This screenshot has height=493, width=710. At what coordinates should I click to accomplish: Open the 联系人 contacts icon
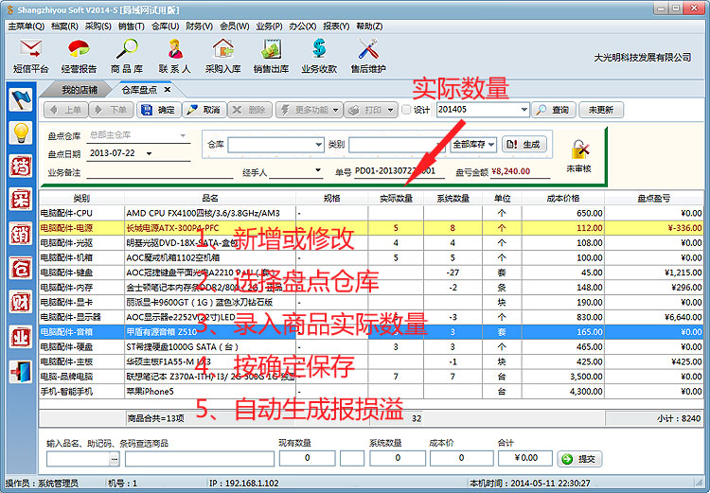(x=175, y=56)
